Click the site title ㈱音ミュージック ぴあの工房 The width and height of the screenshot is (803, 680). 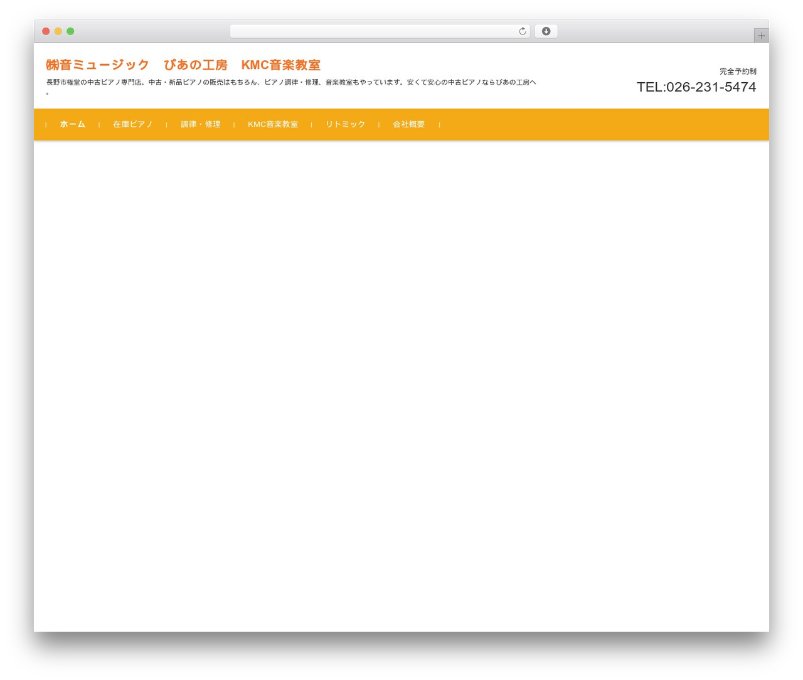pyautogui.click(x=183, y=65)
